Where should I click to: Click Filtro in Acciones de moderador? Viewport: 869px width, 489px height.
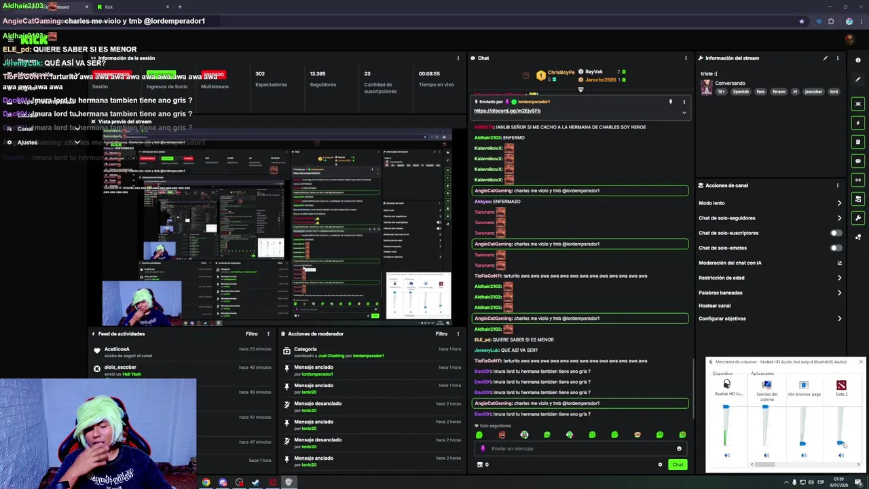441,334
